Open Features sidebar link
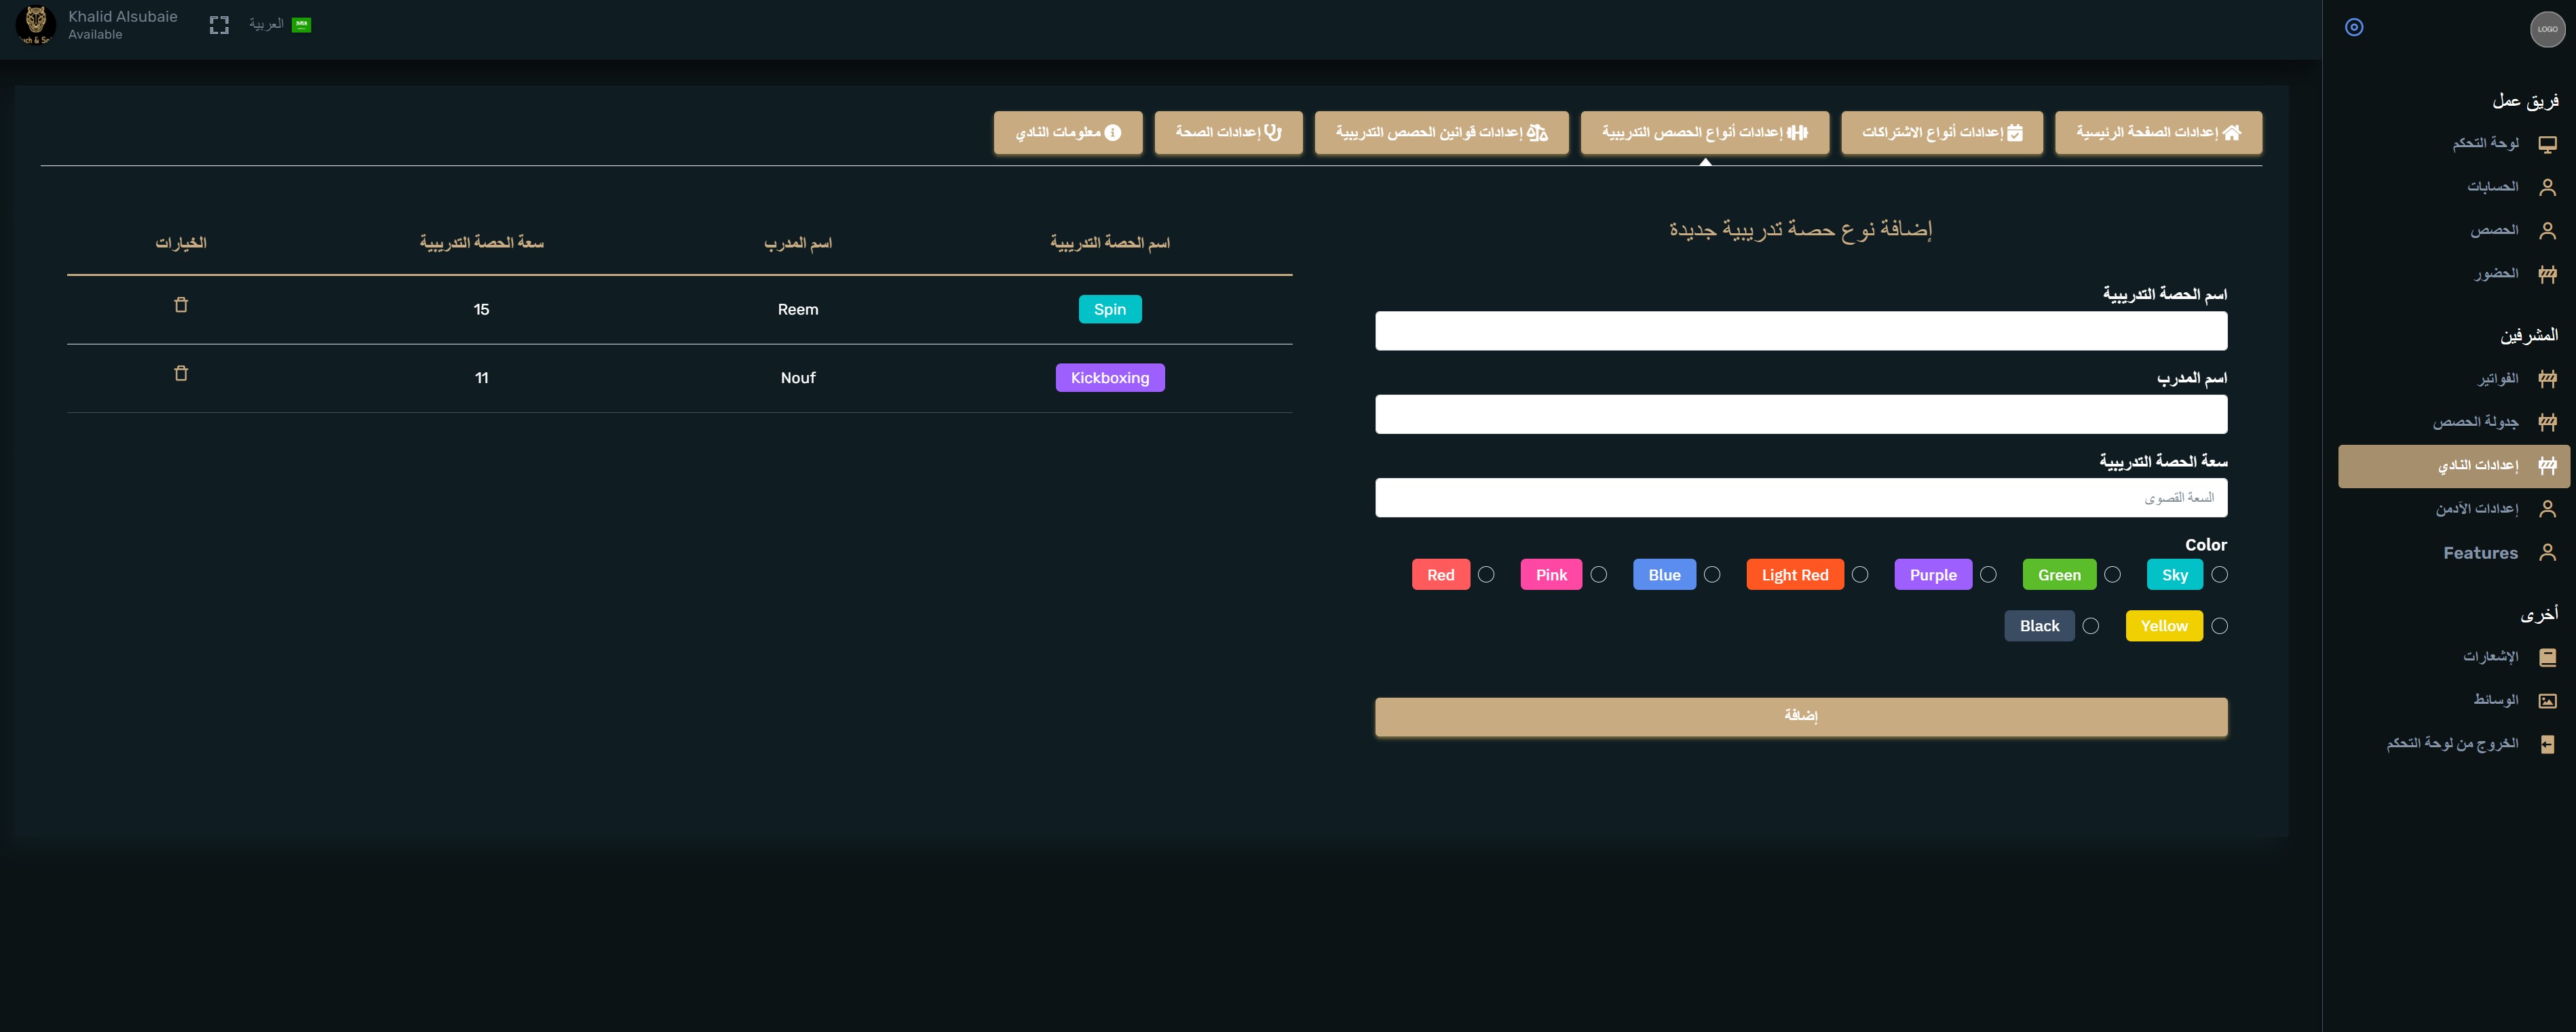 tap(2480, 553)
